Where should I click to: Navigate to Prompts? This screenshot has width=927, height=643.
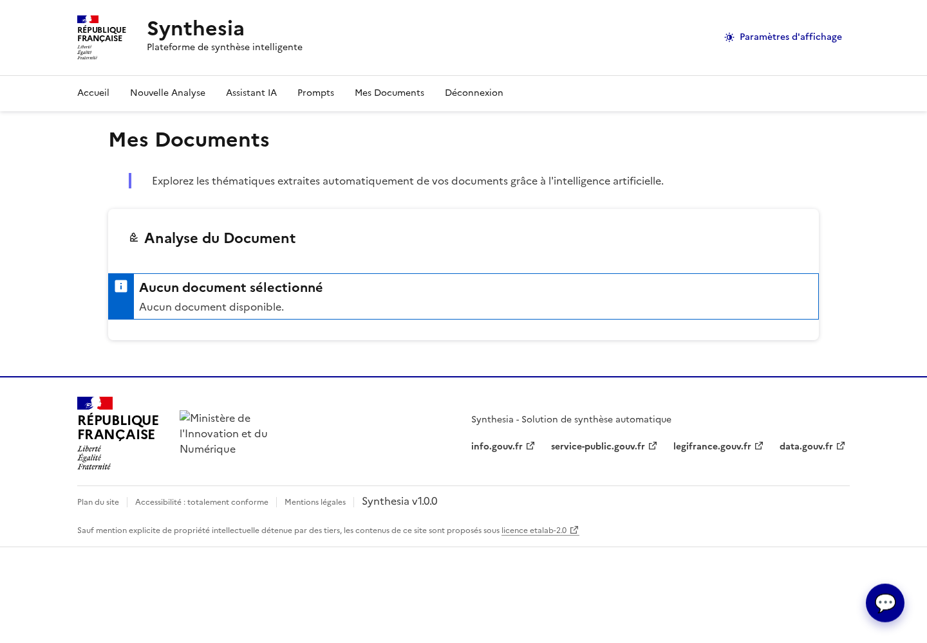pos(315,93)
